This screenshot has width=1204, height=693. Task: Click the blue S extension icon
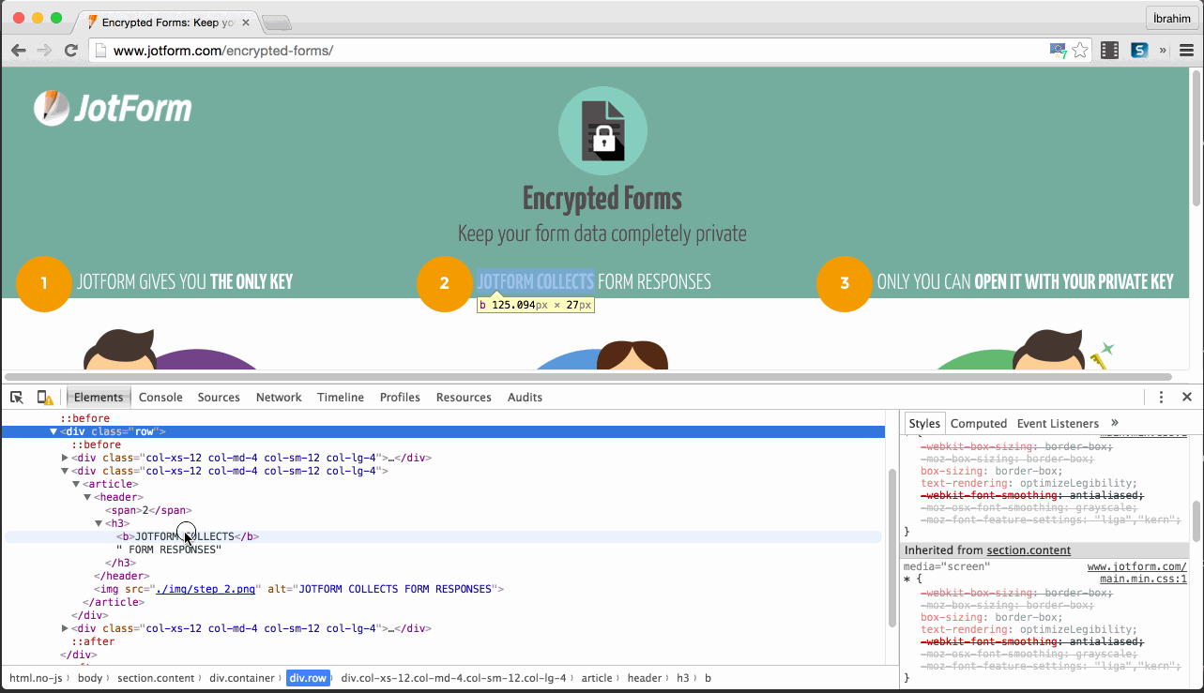coord(1139,51)
